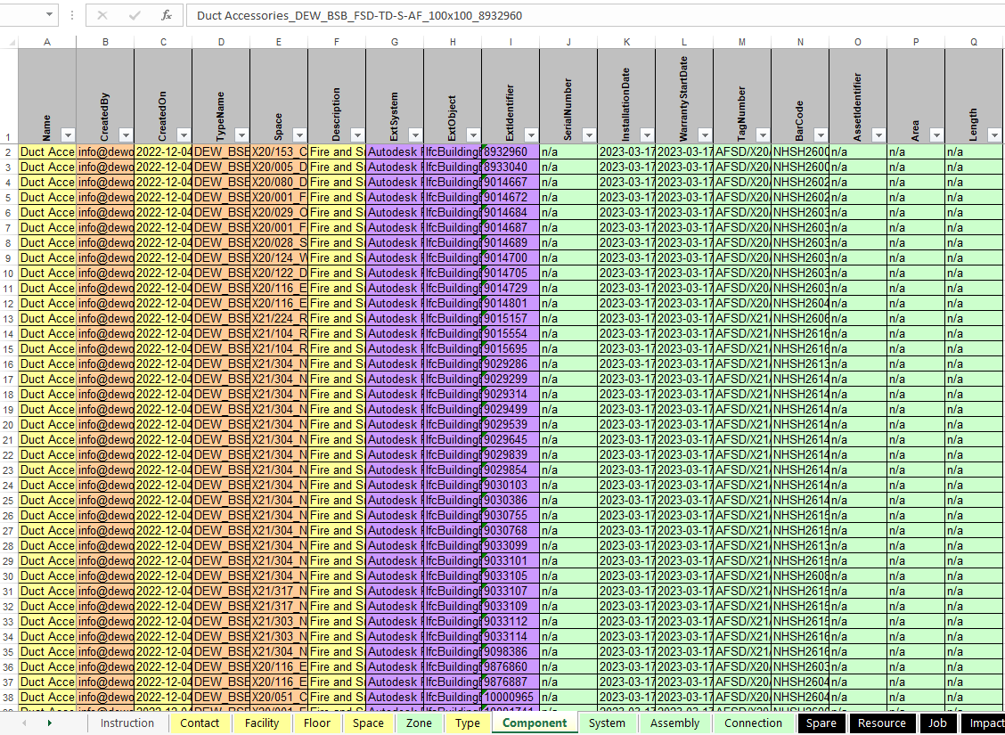1005x735 pixels.
Task: Switch to the Floor sheet tab
Action: (317, 723)
